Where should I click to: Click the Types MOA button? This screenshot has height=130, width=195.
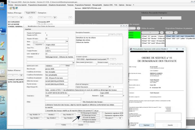click(x=30, y=13)
